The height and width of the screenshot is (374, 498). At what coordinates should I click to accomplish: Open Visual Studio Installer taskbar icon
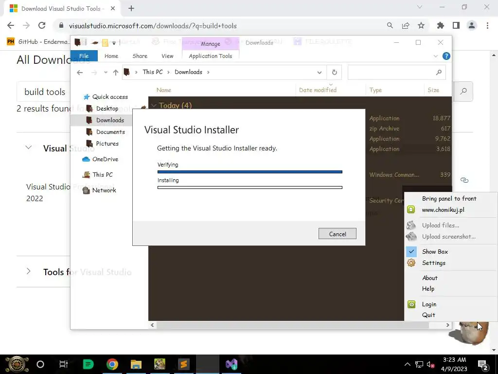[x=231, y=364]
